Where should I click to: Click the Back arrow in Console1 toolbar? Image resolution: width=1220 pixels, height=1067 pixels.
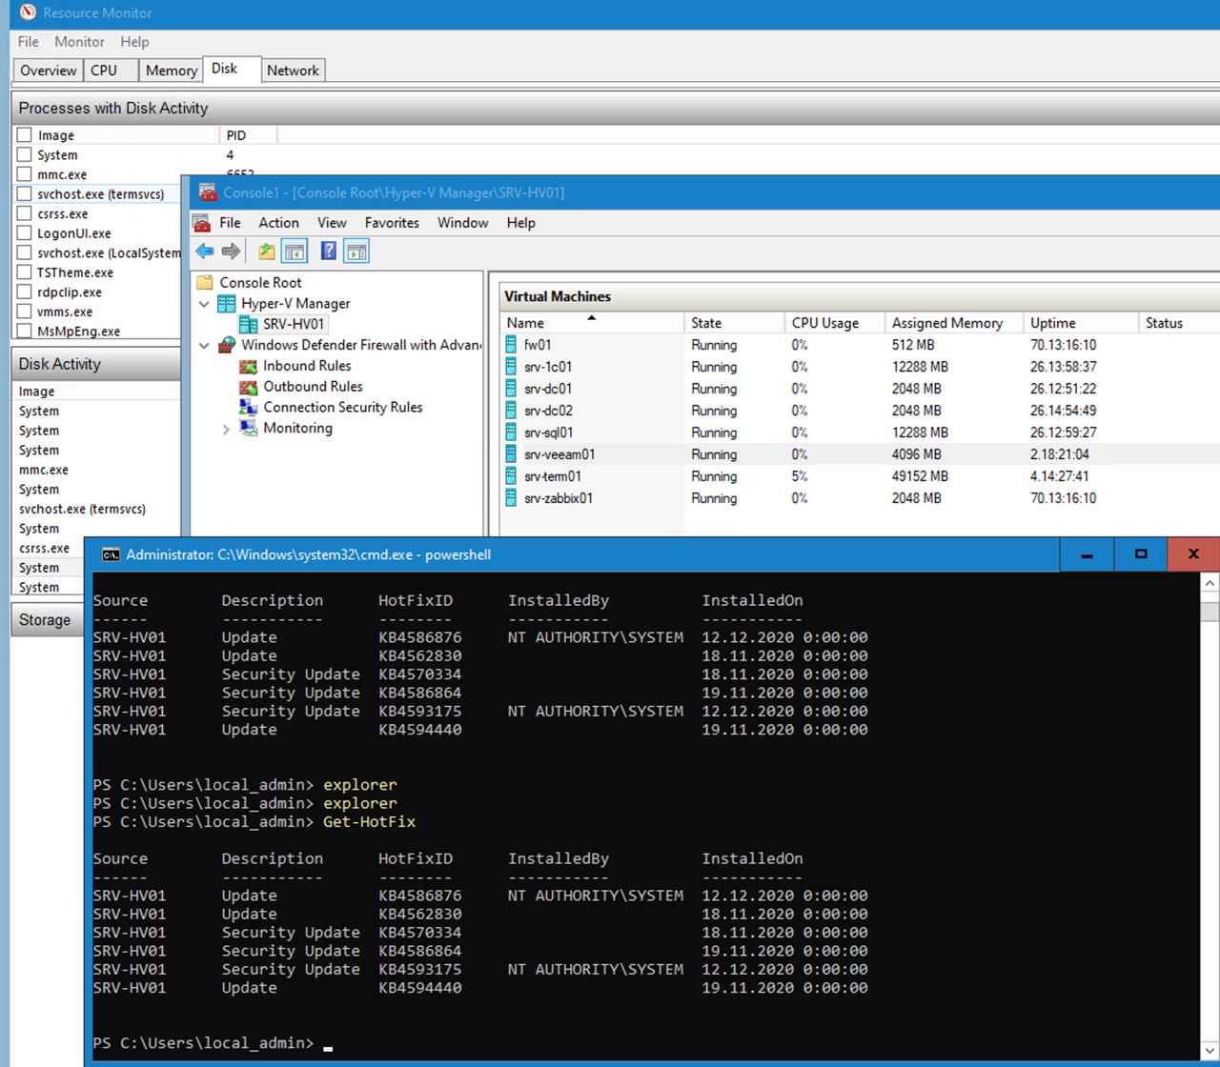205,252
